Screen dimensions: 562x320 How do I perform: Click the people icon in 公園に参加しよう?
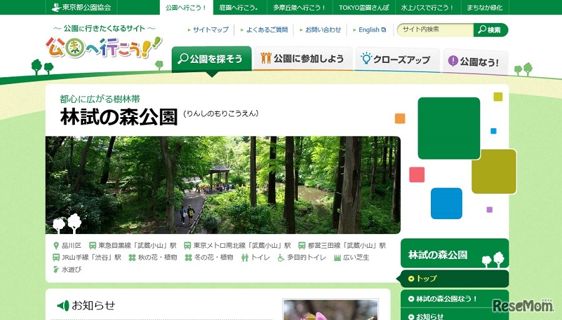[266, 58]
